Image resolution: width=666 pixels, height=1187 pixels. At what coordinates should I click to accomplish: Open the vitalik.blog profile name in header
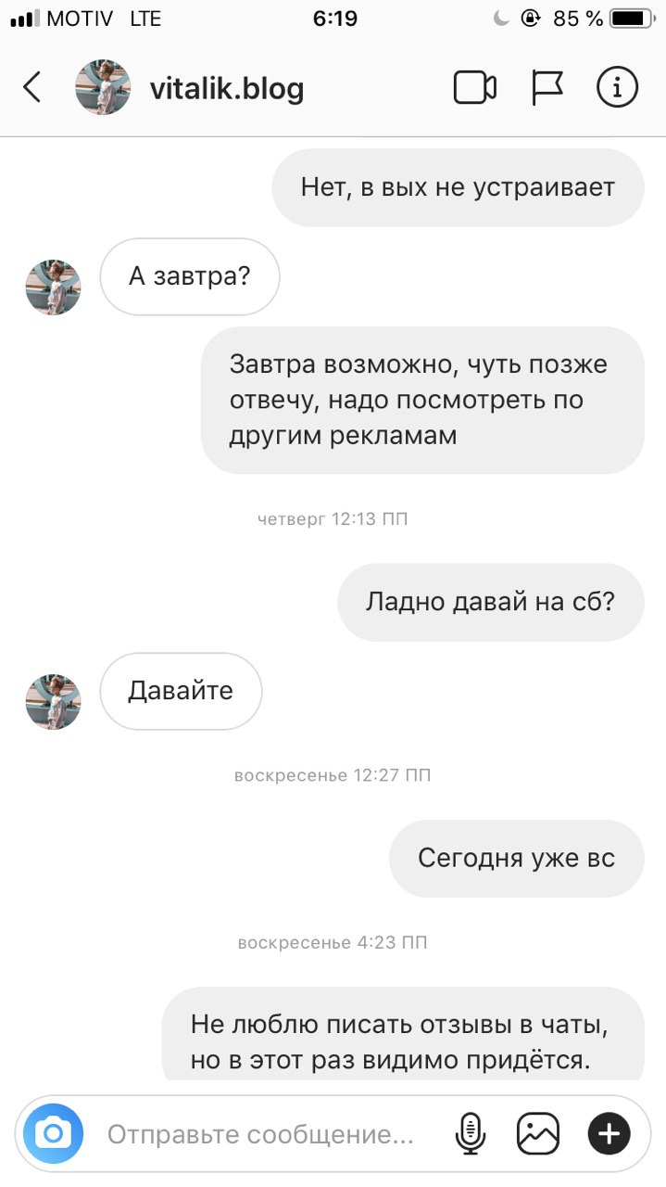coord(227,89)
